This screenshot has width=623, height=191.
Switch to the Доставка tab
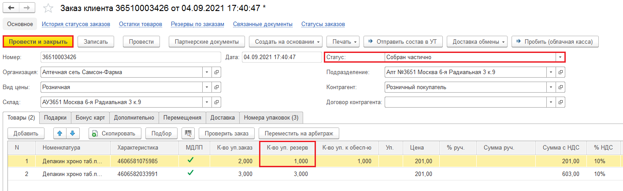pos(222,117)
